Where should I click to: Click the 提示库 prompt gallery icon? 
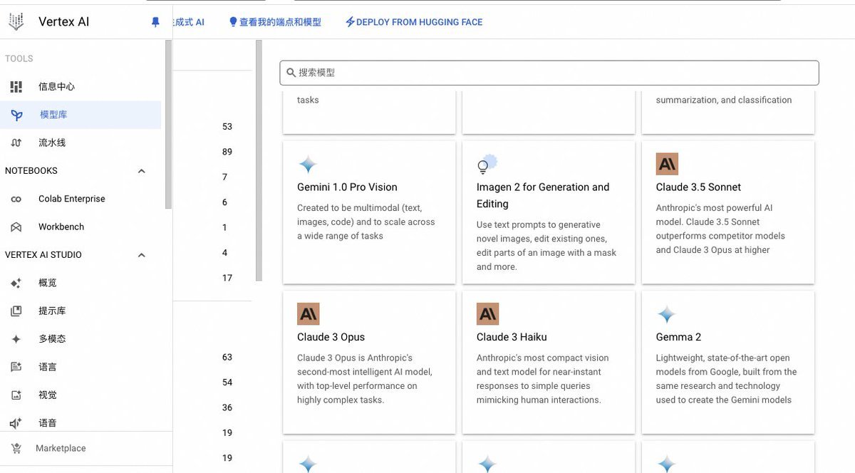pyautogui.click(x=16, y=311)
